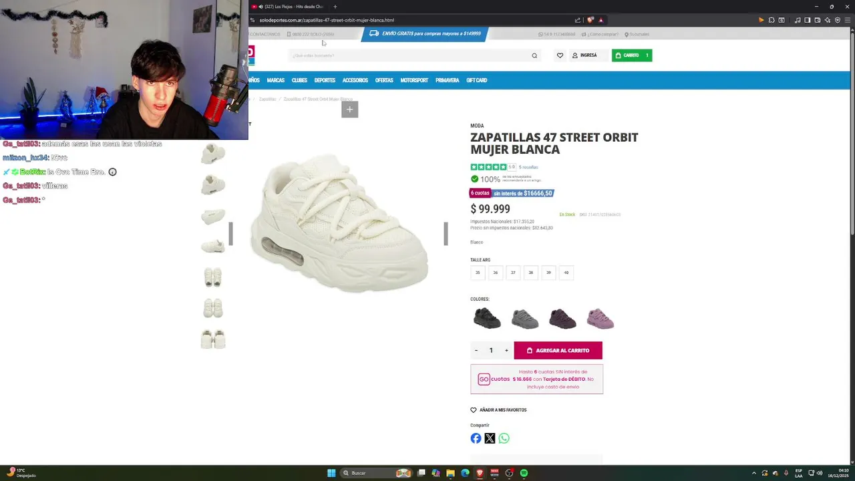Increase the quantity with the plus stepper
Viewport: 855px width, 481px height.
[506, 350]
